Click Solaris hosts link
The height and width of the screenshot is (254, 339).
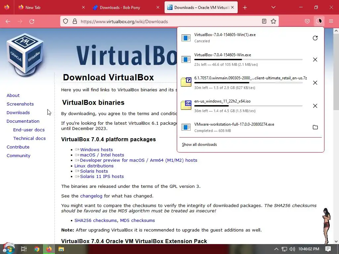point(94,171)
